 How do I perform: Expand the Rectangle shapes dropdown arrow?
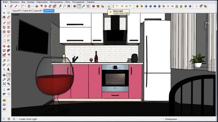coord(32,6)
